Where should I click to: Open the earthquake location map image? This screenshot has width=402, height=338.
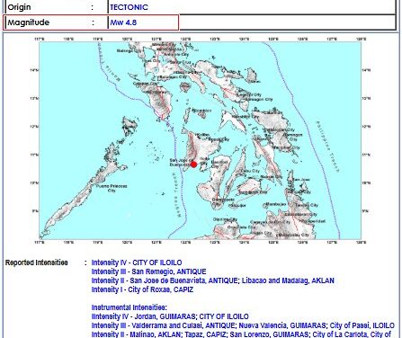pyautogui.click(x=201, y=140)
